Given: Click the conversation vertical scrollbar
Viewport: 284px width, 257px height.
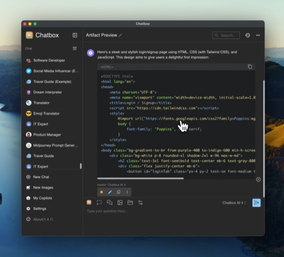Looking at the screenshot, I should point(264,138).
